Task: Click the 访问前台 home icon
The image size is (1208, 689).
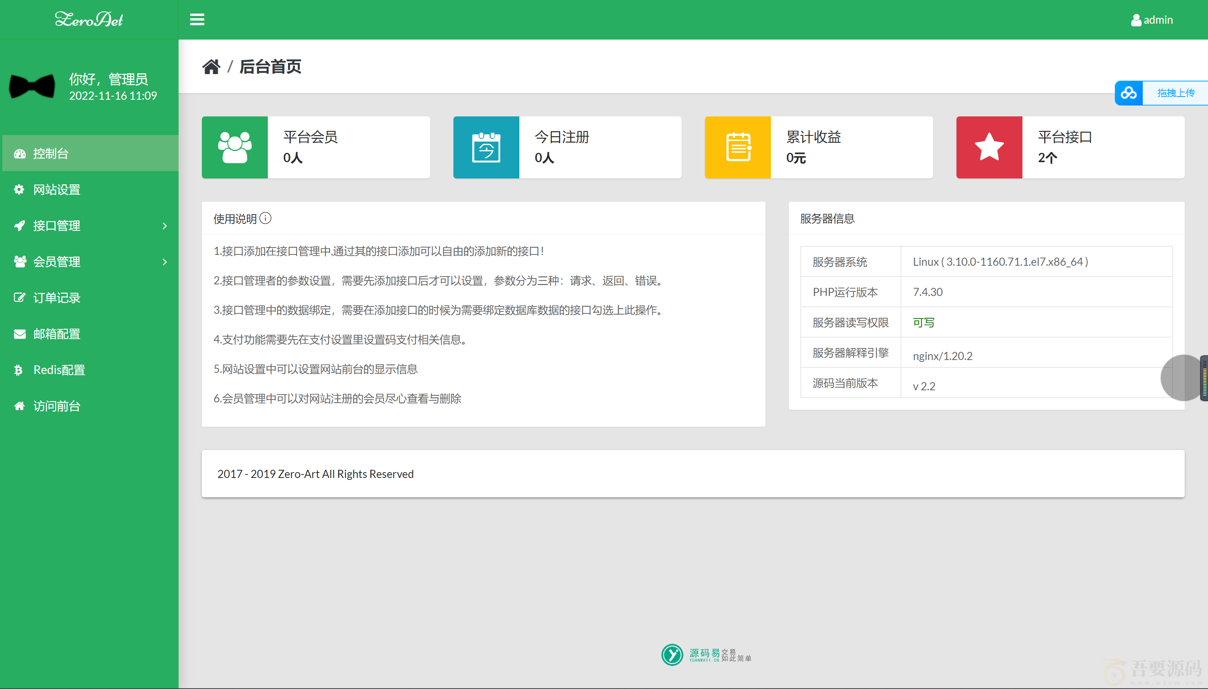Action: pos(19,406)
